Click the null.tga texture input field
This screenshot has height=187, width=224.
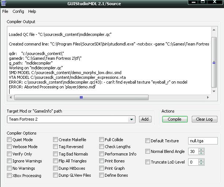point(203,141)
